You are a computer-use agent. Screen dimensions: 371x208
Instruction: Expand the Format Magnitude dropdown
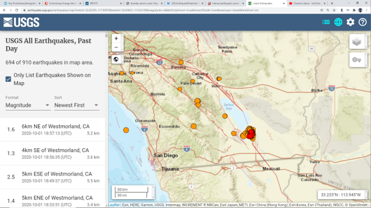(28, 105)
